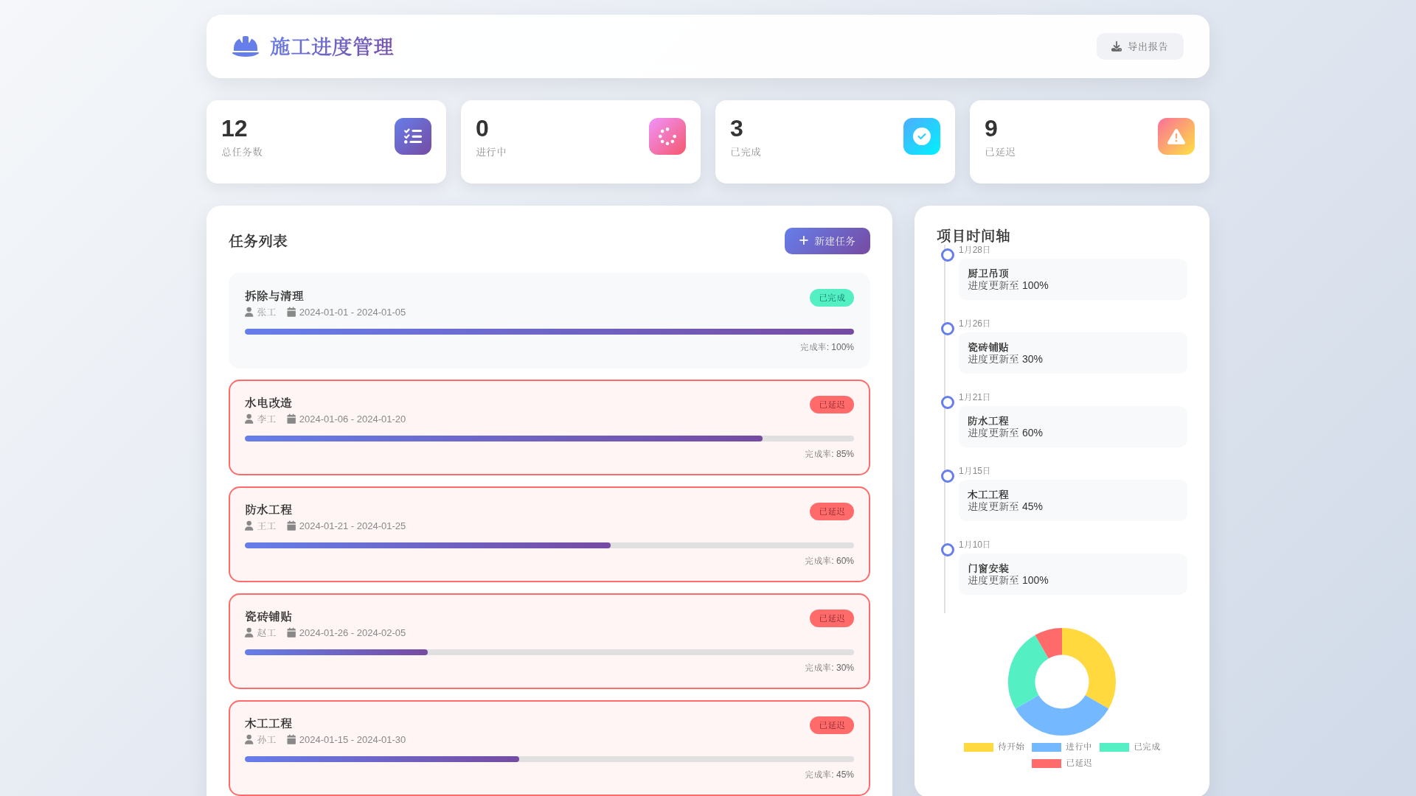Click person icon beside 张工
Image resolution: width=1416 pixels, height=796 pixels.
tap(249, 312)
